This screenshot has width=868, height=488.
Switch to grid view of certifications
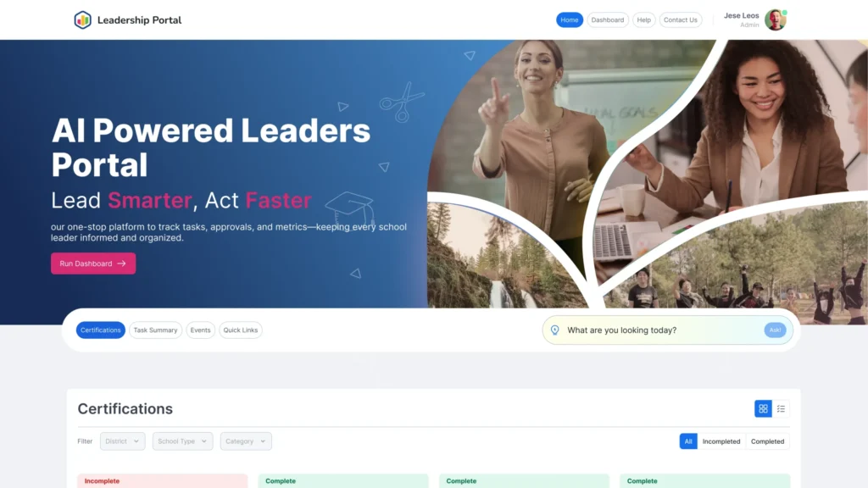coord(763,409)
